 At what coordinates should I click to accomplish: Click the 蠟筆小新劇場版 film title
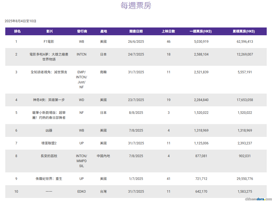(49, 115)
